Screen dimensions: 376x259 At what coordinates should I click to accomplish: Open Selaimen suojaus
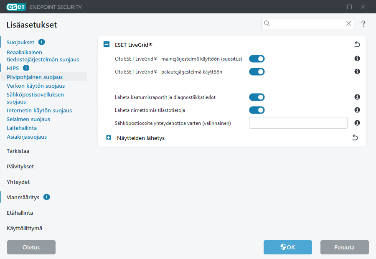click(28, 119)
